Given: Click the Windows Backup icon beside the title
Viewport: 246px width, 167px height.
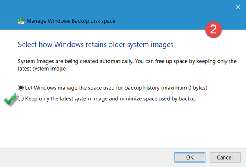Looking at the screenshot, I should (20, 20).
